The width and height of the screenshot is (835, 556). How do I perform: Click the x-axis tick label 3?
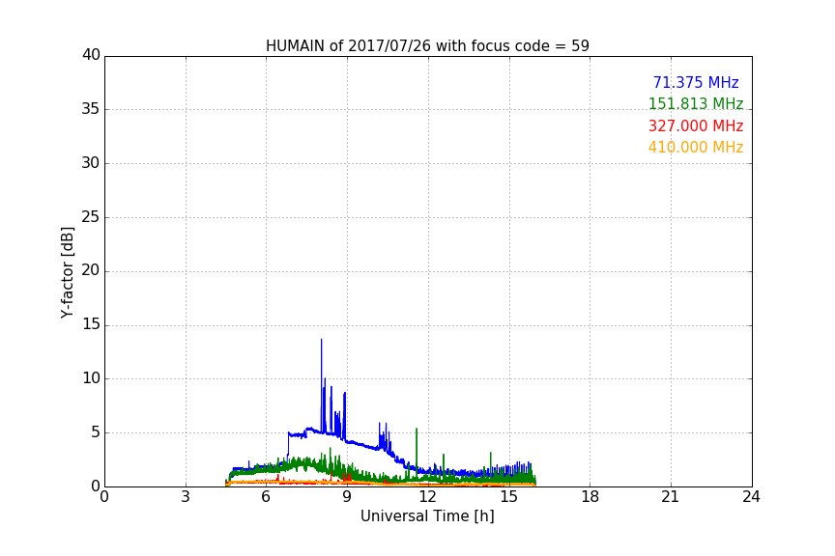click(186, 497)
